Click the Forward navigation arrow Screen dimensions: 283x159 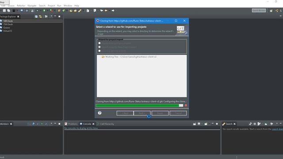coord(113,11)
